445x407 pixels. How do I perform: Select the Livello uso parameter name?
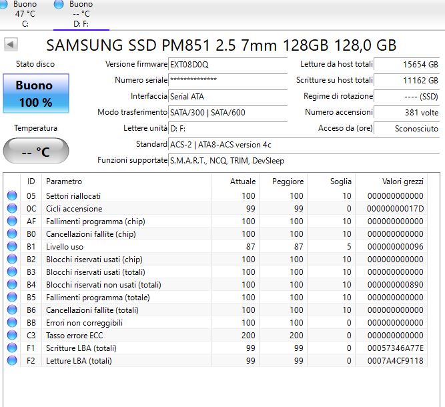65,247
